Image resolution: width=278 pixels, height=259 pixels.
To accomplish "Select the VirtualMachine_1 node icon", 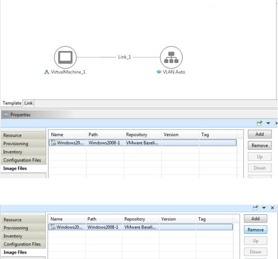I will [65, 57].
